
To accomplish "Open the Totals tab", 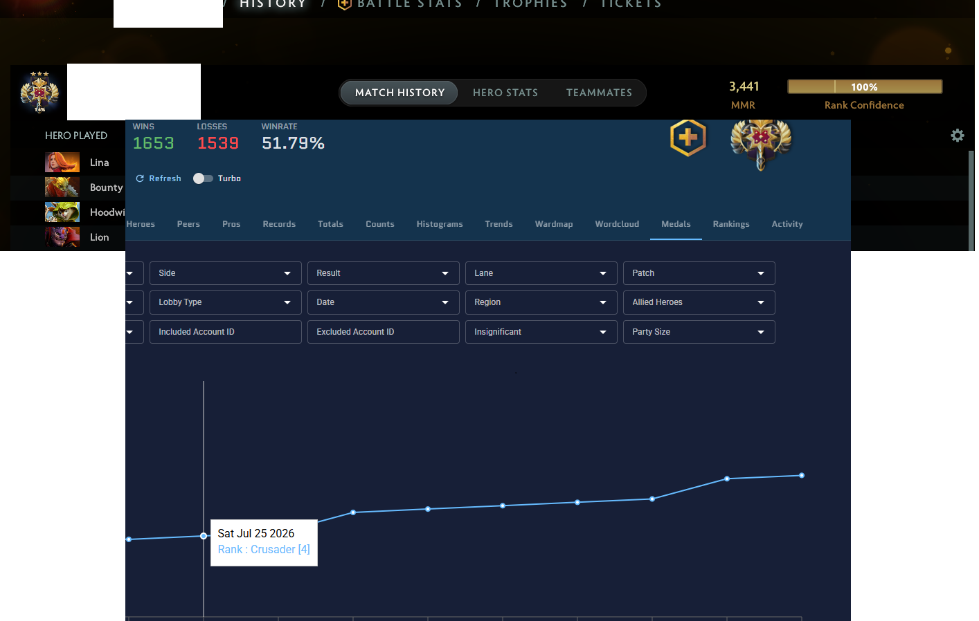I will 330,224.
